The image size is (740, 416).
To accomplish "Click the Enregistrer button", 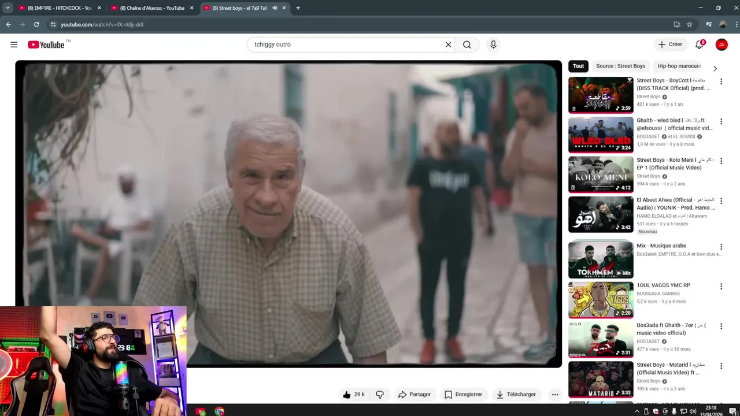I will click(463, 395).
